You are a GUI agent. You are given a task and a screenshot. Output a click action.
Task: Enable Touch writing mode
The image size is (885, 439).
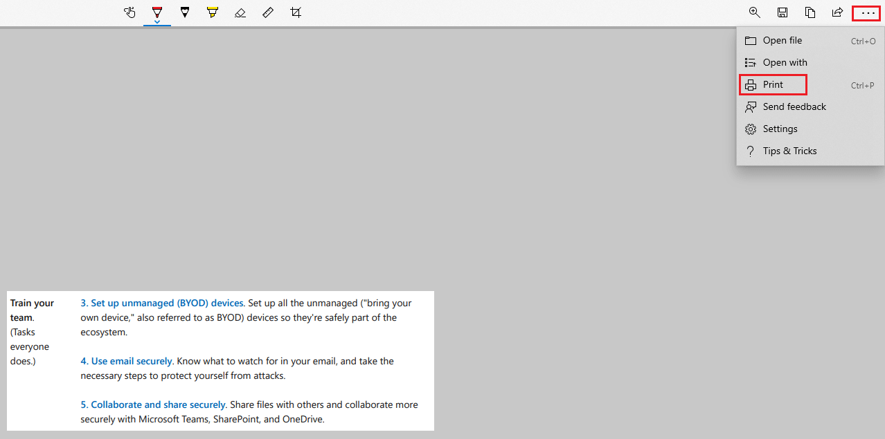(x=129, y=12)
